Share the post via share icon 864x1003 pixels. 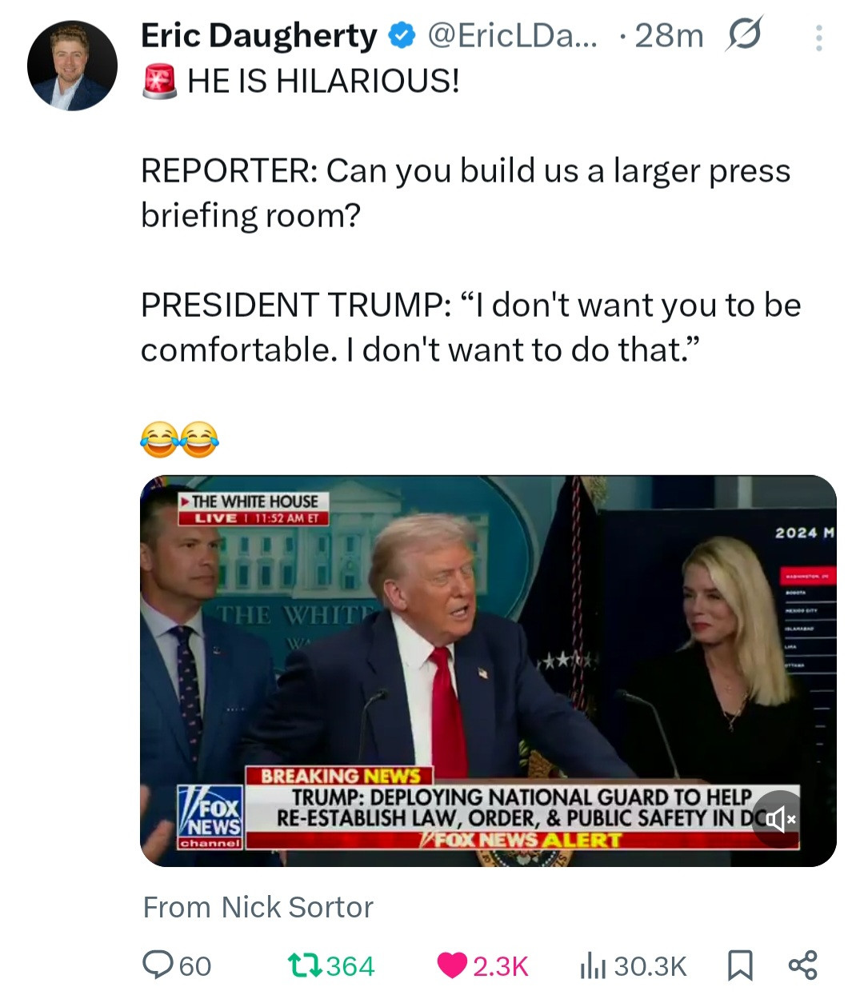point(802,965)
